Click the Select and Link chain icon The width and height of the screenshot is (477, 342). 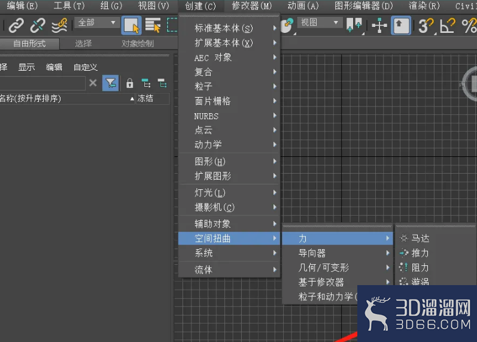click(16, 26)
